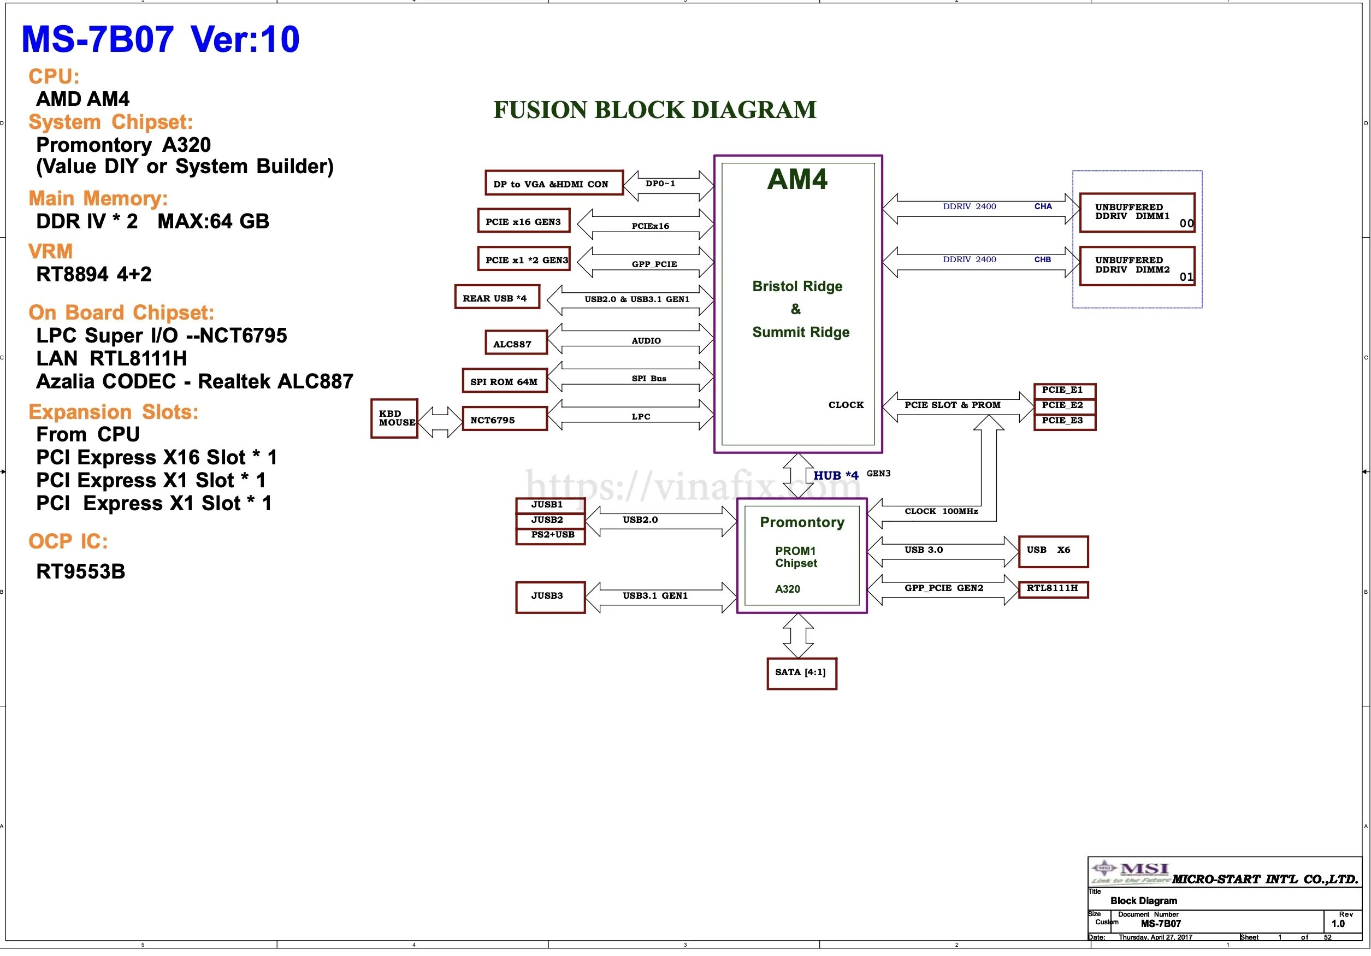Click the SPI ROM 64M box
Viewport: 1371px width, 956px height.
pos(505,381)
